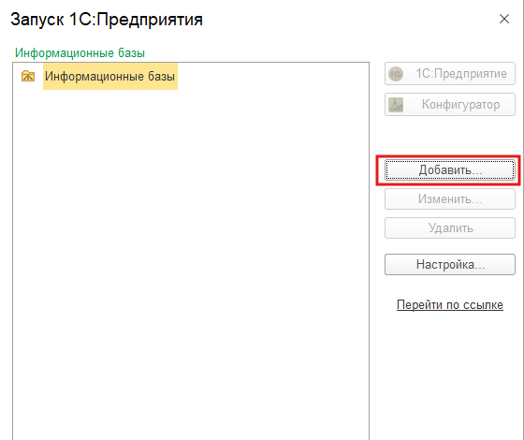Image resolution: width=524 pixels, height=440 pixels.
Task: Select Информационные базы tree row
Action: coord(110,76)
